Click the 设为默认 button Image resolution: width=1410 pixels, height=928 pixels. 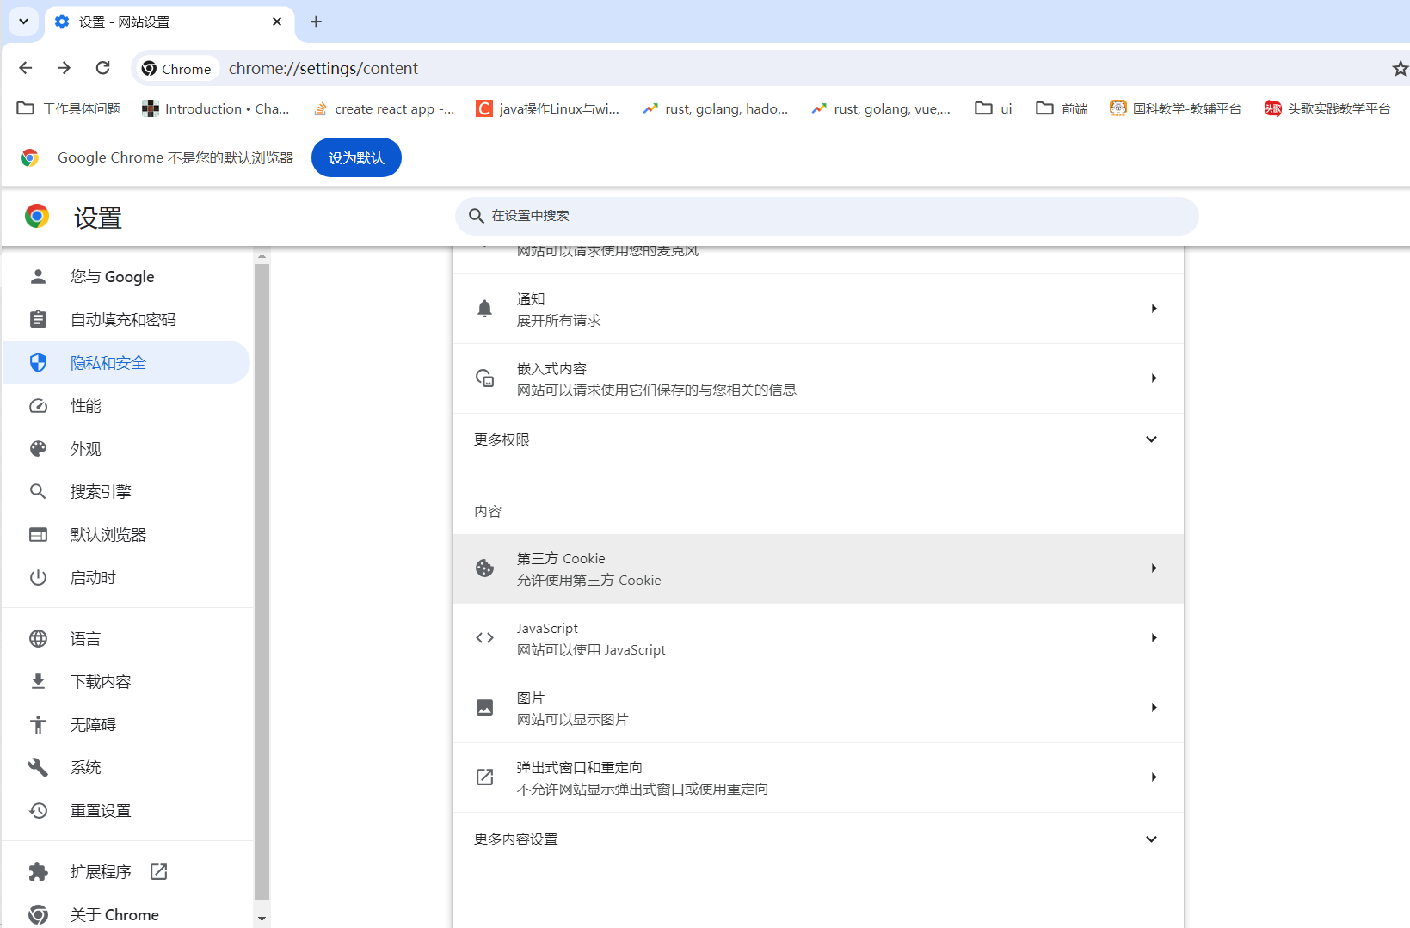[356, 158]
